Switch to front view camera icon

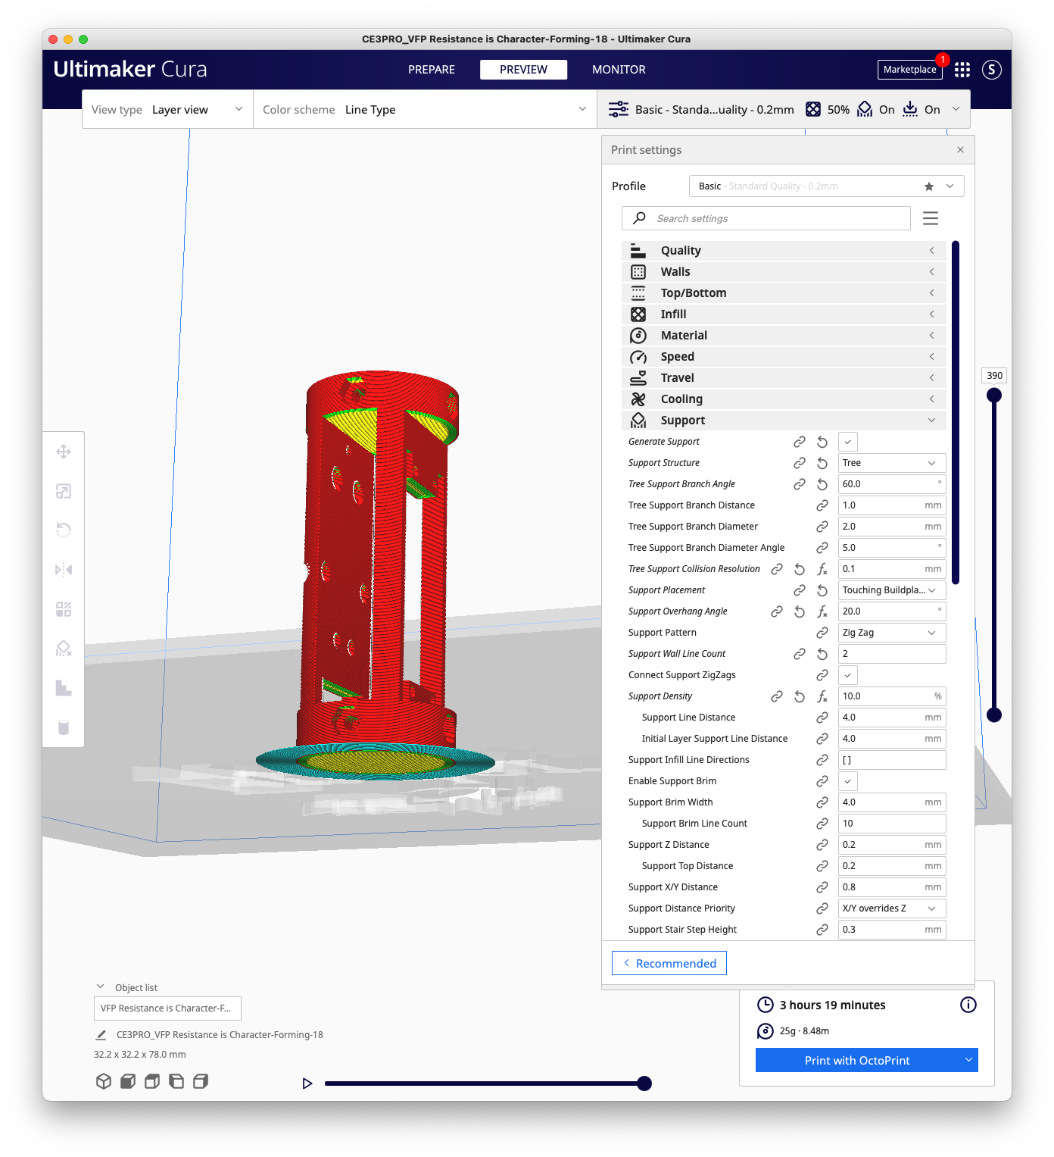coord(128,1081)
